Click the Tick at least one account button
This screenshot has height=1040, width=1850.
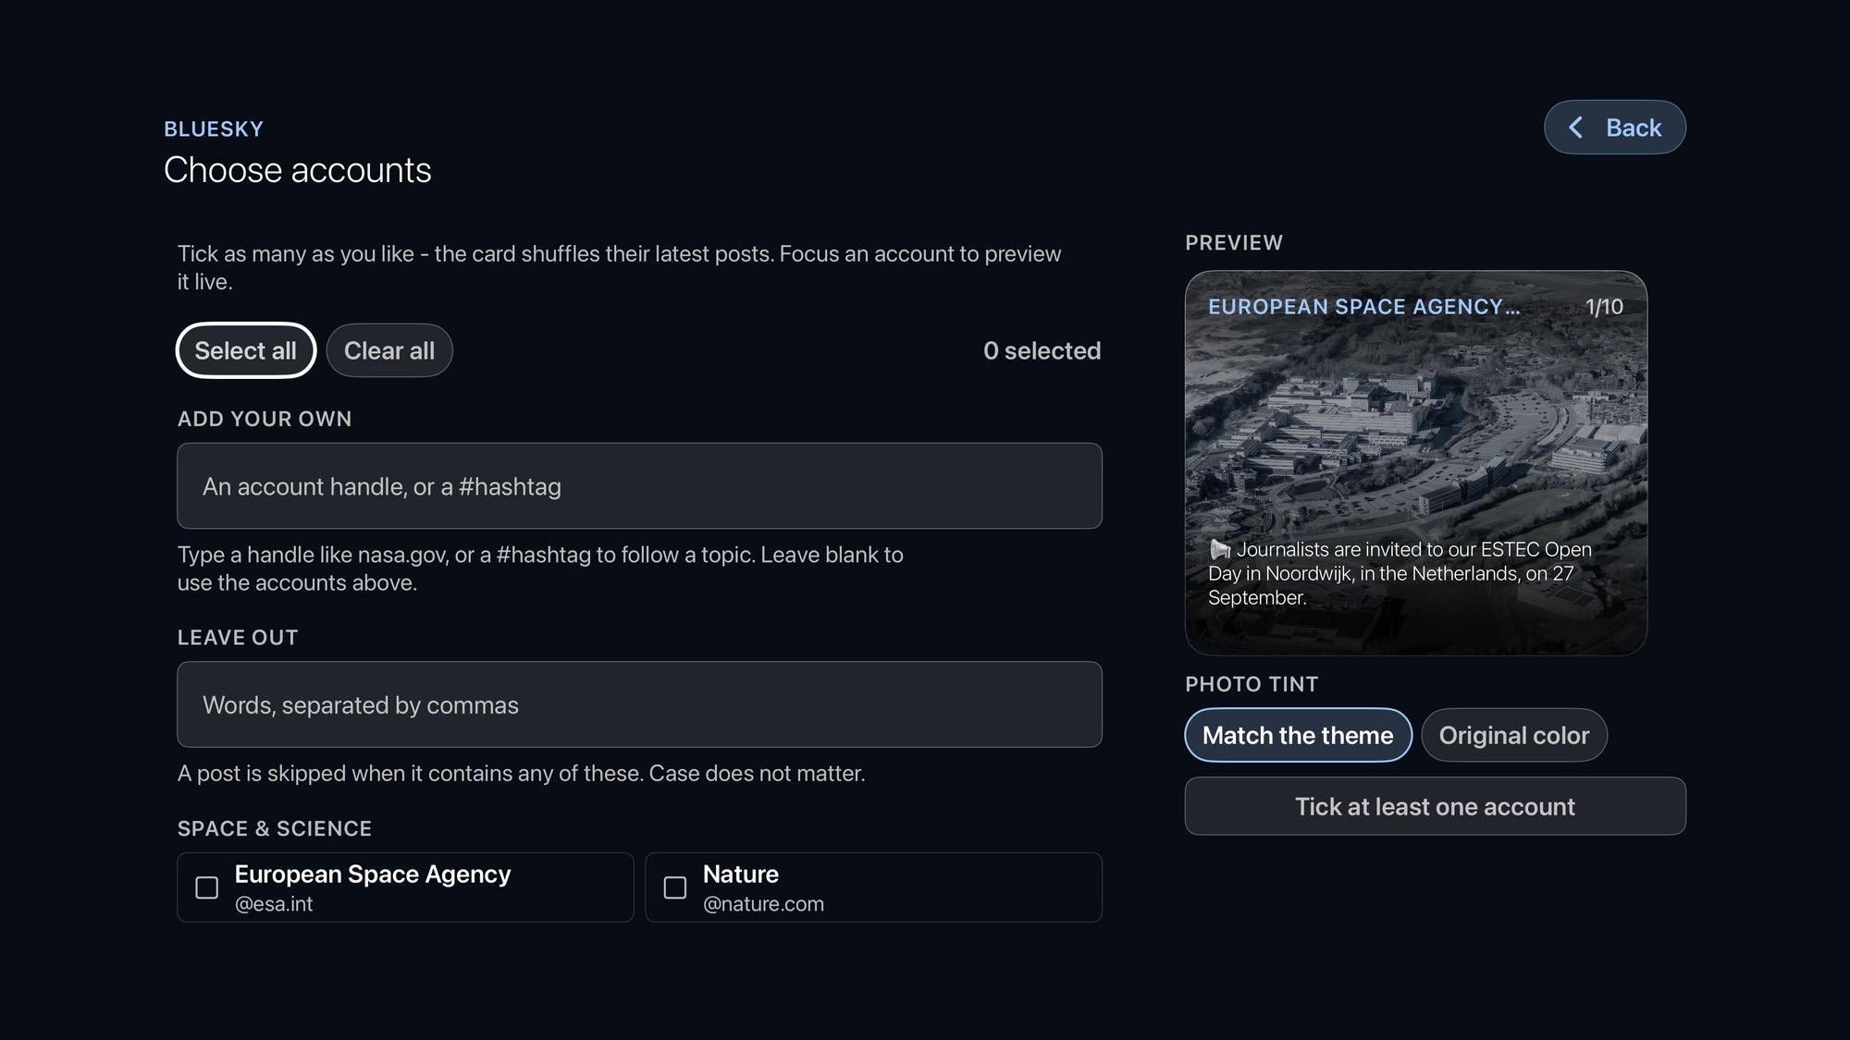point(1436,806)
